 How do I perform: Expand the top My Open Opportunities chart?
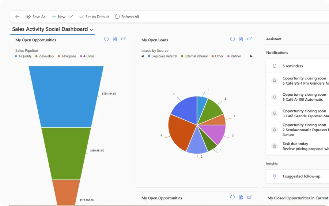point(124,39)
